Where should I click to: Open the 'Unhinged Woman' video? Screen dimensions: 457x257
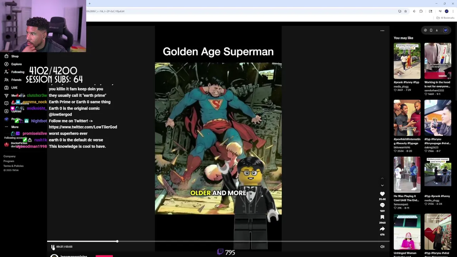[407, 232]
